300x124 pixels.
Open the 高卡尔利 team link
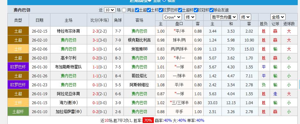tap(69, 58)
